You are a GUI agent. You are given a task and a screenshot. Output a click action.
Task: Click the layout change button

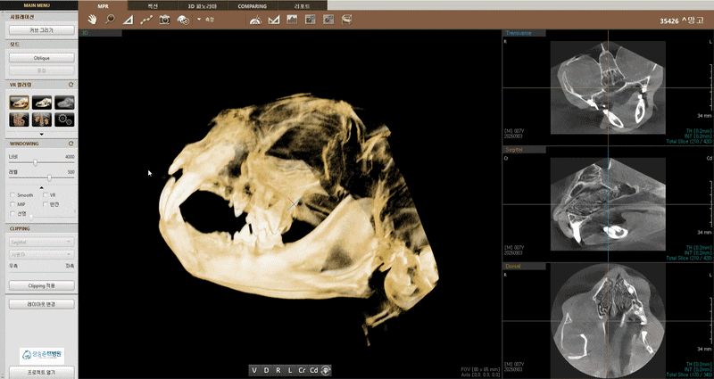[x=41, y=304]
